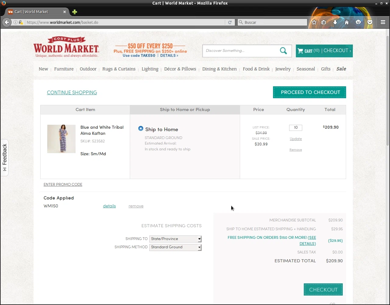Screen dimensions: 390x305
Task: Click the bottom Checkout button
Action: pyautogui.click(x=323, y=289)
